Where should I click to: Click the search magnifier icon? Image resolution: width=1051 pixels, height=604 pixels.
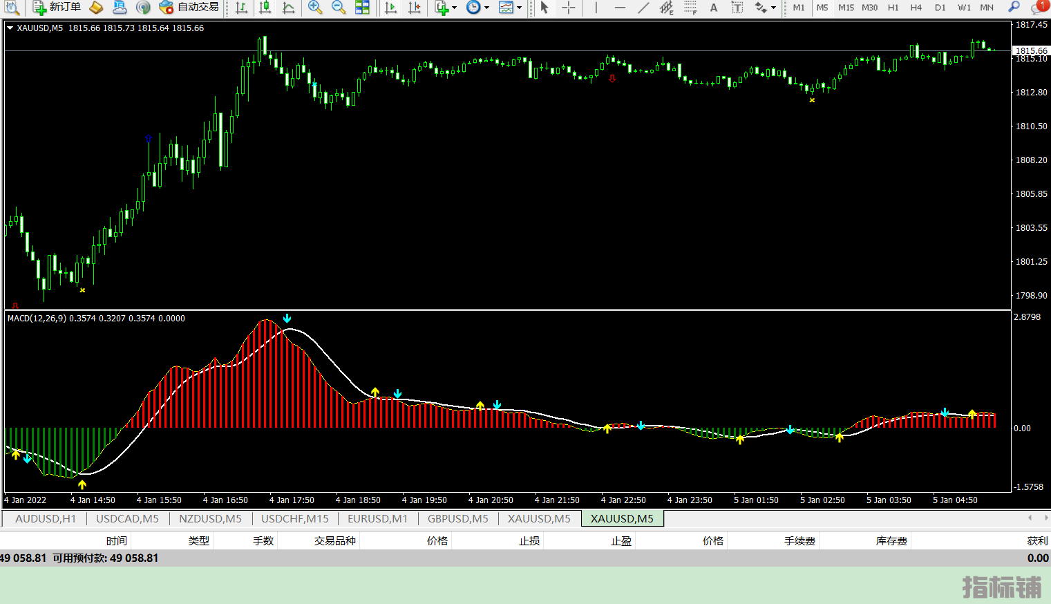click(1014, 8)
